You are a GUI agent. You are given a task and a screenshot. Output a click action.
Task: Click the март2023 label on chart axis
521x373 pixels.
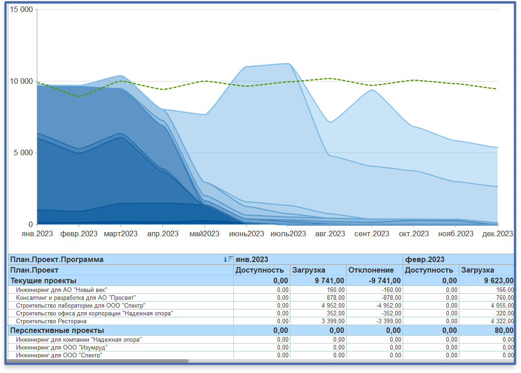point(121,234)
